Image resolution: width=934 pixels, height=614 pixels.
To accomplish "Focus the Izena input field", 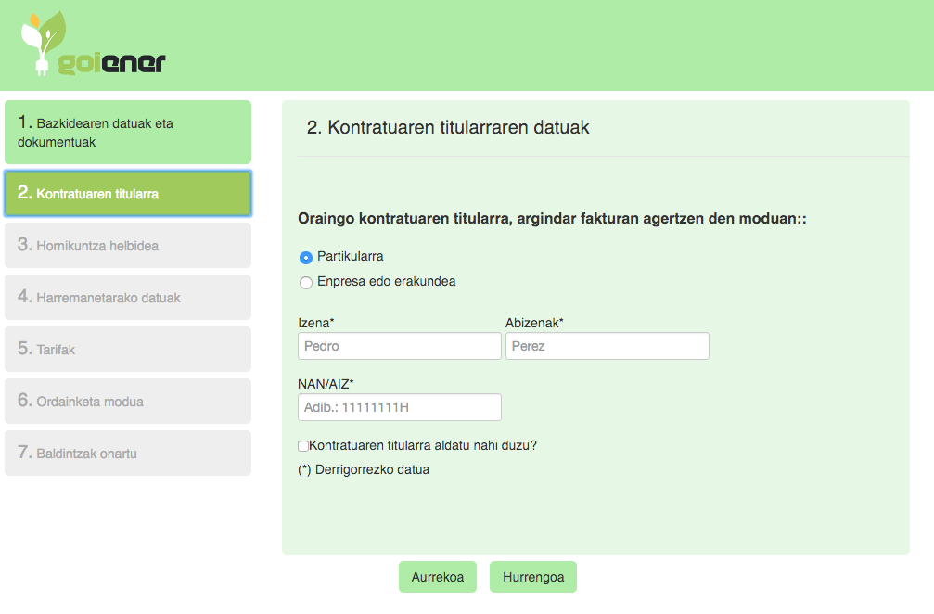I will click(x=399, y=346).
